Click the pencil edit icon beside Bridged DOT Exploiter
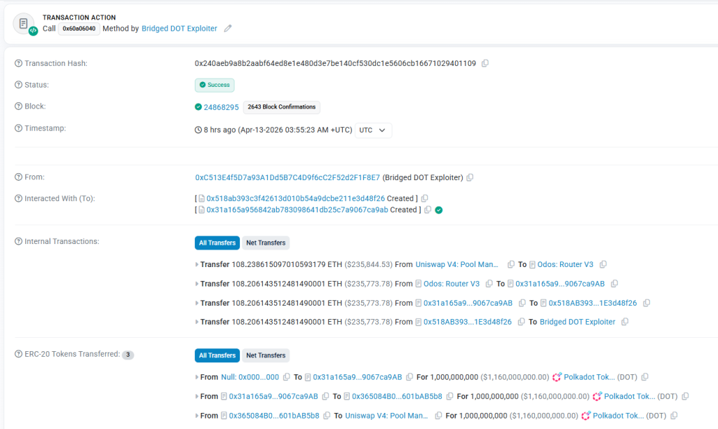This screenshot has width=718, height=429. [228, 29]
